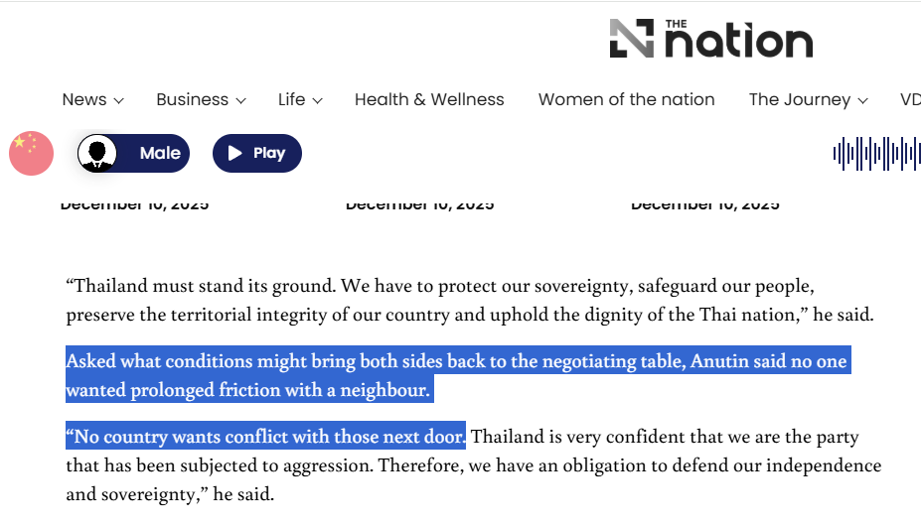Viewport: 921px width, 527px height.
Task: Expand the chevron beside News
Action: (x=119, y=100)
